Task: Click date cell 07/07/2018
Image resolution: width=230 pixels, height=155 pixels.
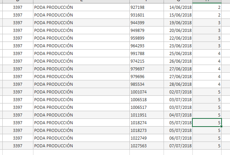Action: [178, 146]
